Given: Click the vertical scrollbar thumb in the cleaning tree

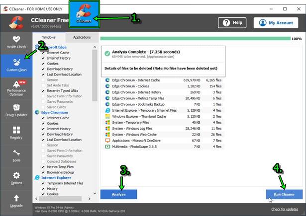Looking at the screenshot, I should coord(95,75).
